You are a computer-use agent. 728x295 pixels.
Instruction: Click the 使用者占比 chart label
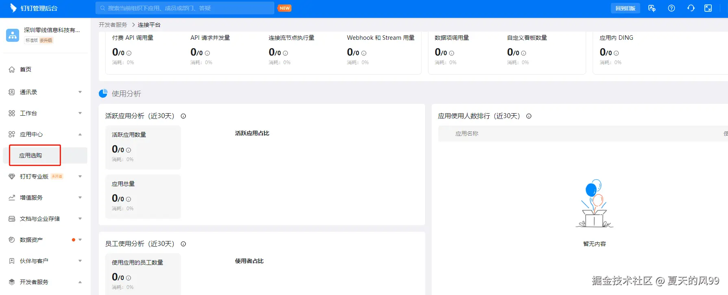[249, 261]
